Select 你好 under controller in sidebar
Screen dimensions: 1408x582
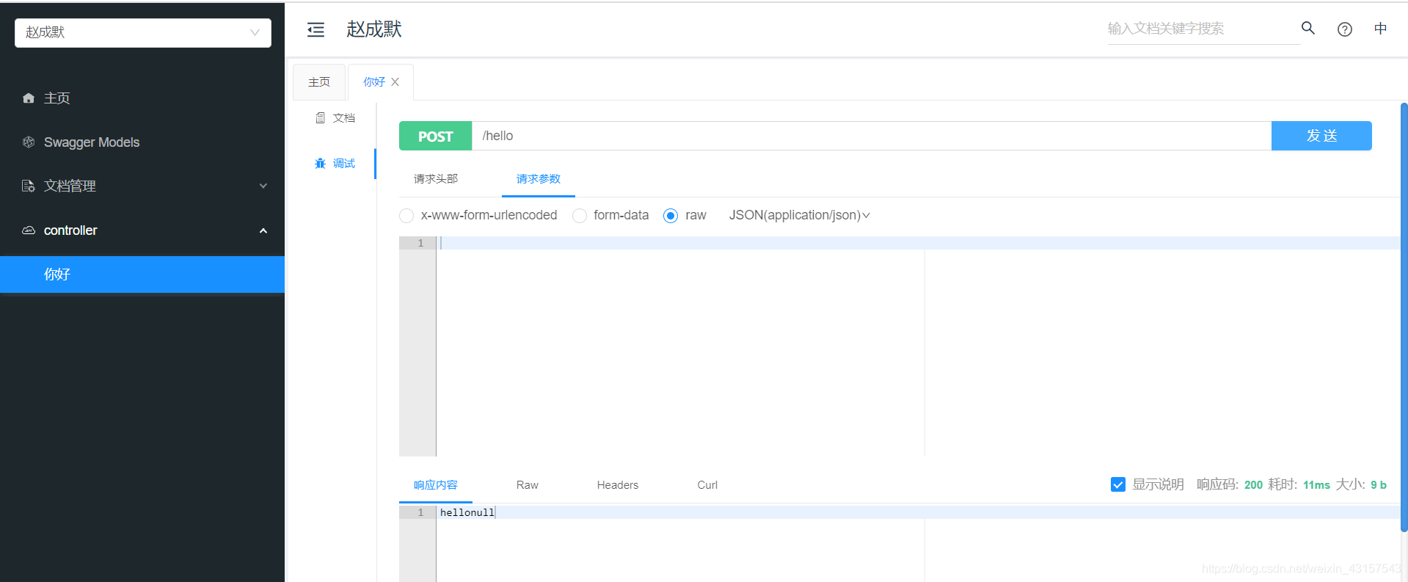click(142, 274)
